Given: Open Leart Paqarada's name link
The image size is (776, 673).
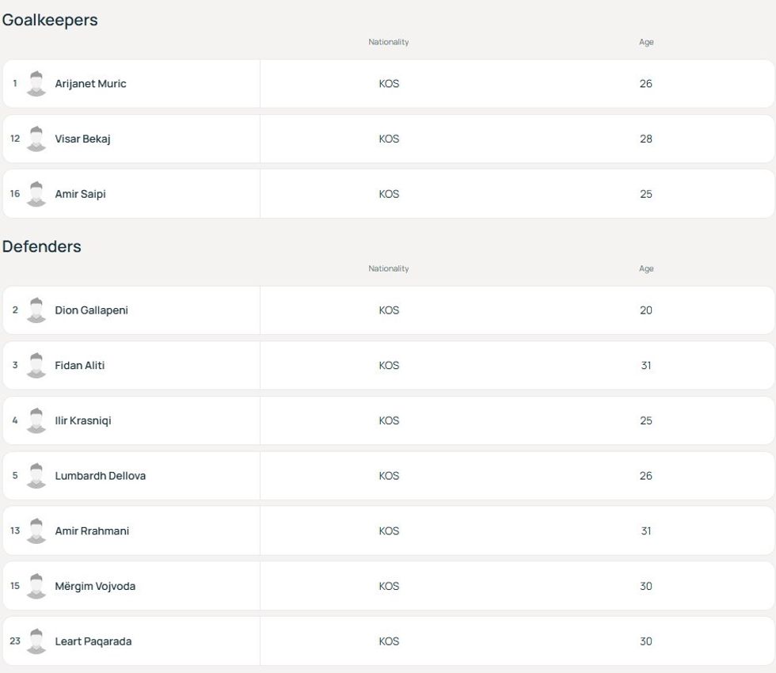Looking at the screenshot, I should coord(93,641).
